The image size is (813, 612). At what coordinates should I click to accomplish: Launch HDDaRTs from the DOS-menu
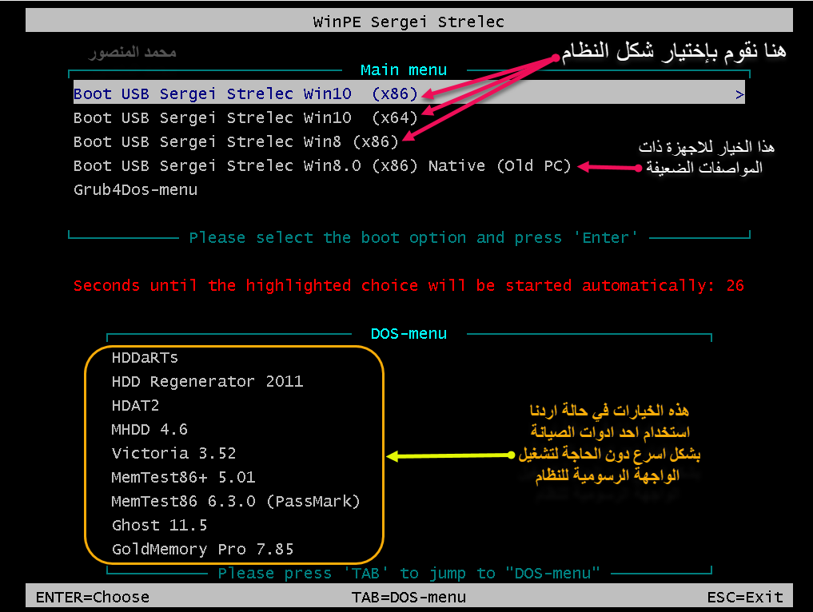pyautogui.click(x=145, y=358)
